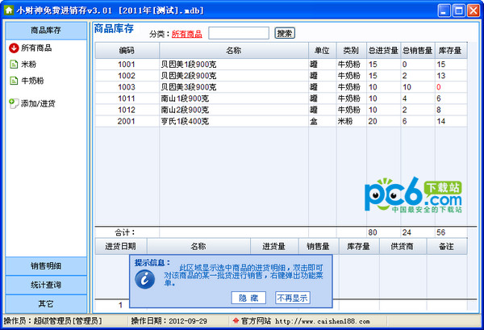484x330 pixels.
Task: Click the home icon in the title bar
Action: click(9, 10)
